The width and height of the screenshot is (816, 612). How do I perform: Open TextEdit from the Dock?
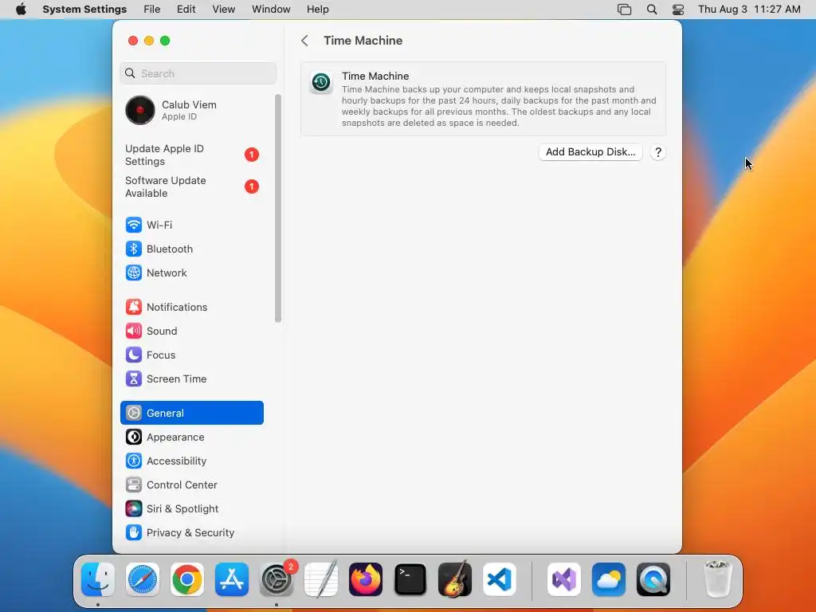click(321, 579)
